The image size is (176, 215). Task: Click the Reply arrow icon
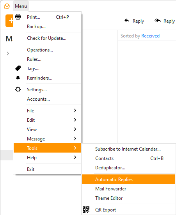(x=127, y=21)
